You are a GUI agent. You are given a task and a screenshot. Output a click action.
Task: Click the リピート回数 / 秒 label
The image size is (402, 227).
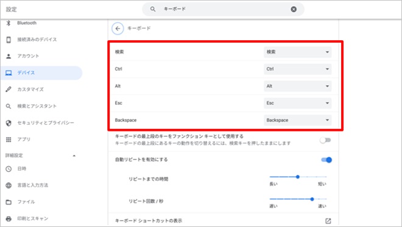(146, 201)
